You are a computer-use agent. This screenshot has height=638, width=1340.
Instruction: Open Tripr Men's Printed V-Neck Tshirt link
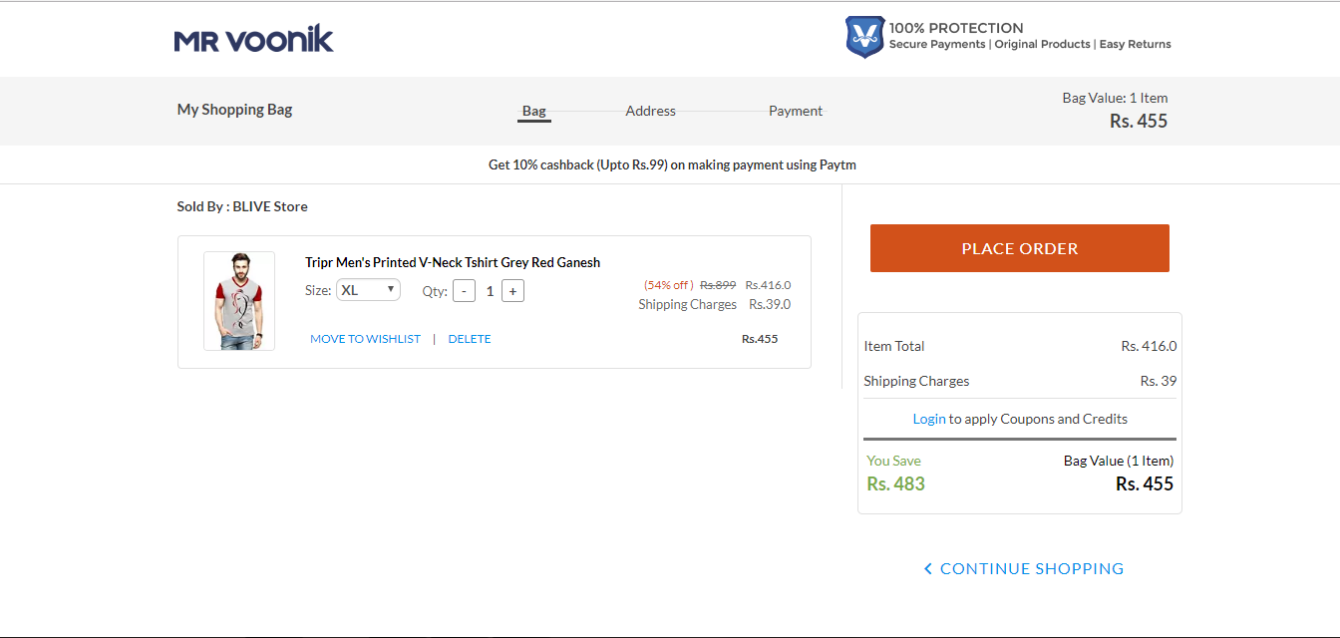point(453,262)
